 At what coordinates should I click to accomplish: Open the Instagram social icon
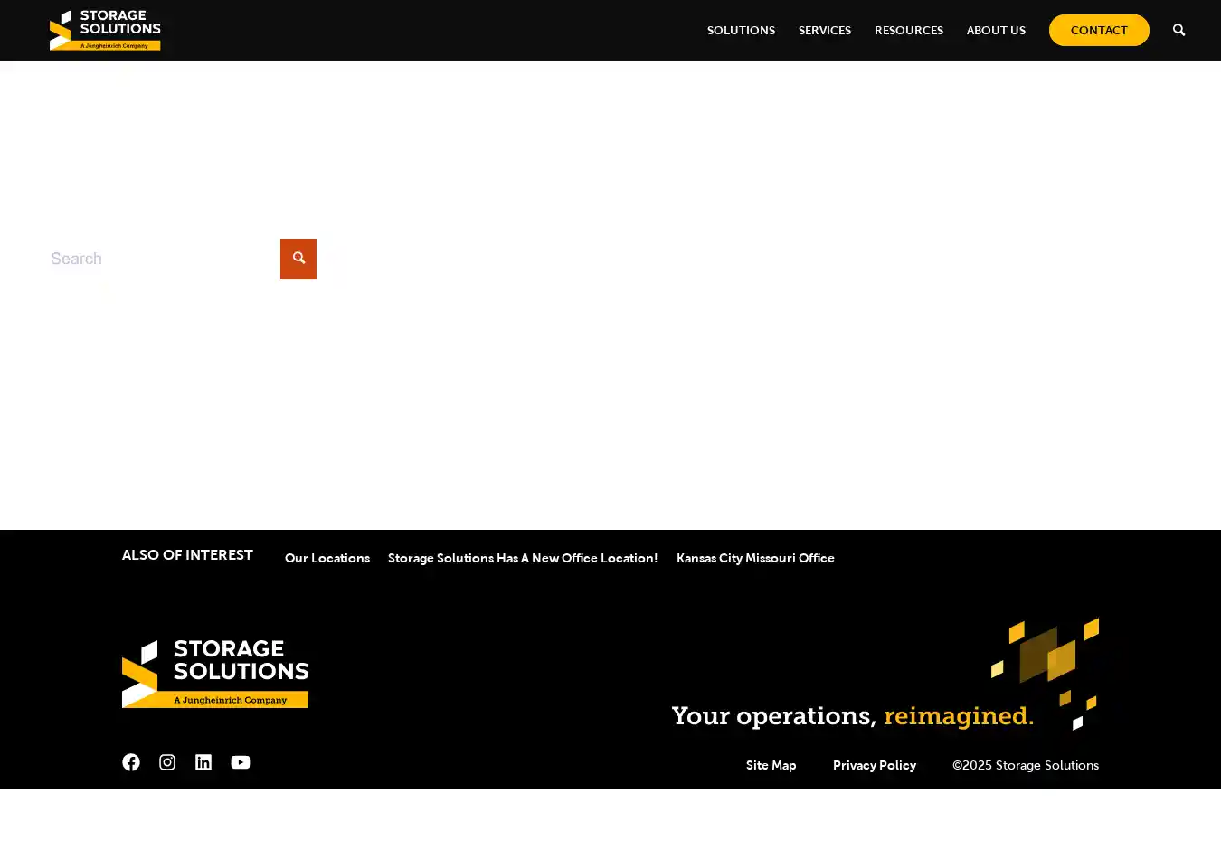pyautogui.click(x=167, y=762)
